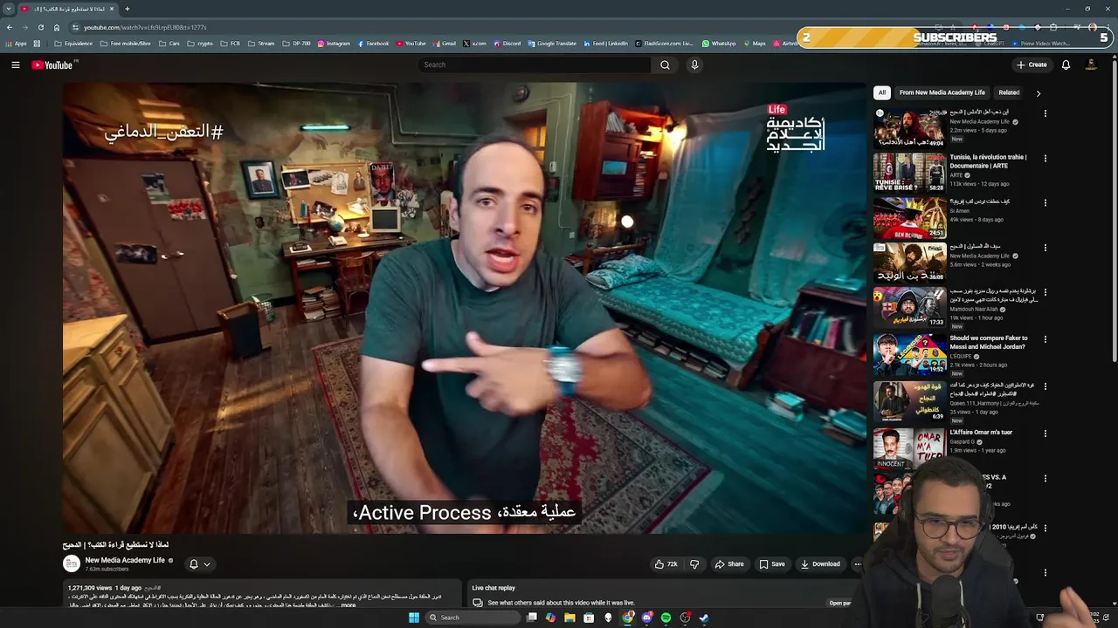Select the From New Media Academy Life chip
1118x628 pixels.
942,92
